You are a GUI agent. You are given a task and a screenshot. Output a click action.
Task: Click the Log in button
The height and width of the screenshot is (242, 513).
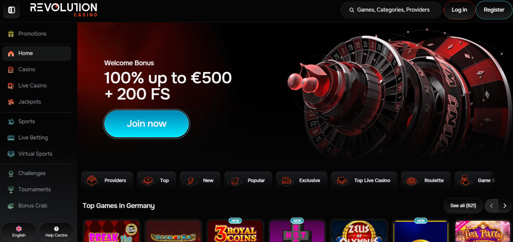(x=459, y=10)
